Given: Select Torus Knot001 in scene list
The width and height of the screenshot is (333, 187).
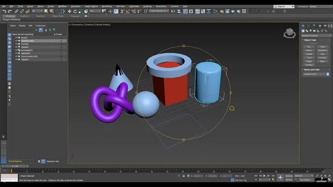Looking at the screenshot, I should pyautogui.click(x=29, y=57).
